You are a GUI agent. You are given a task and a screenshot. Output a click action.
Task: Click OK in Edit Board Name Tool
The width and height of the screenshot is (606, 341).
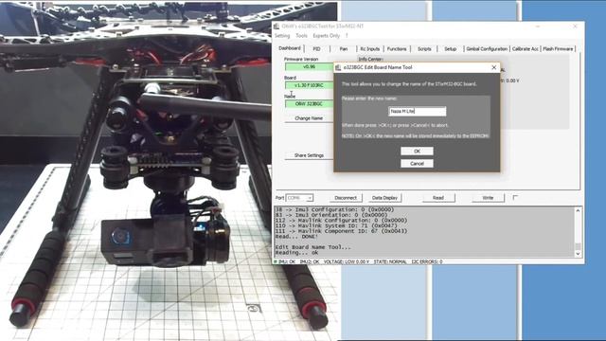tap(417, 152)
